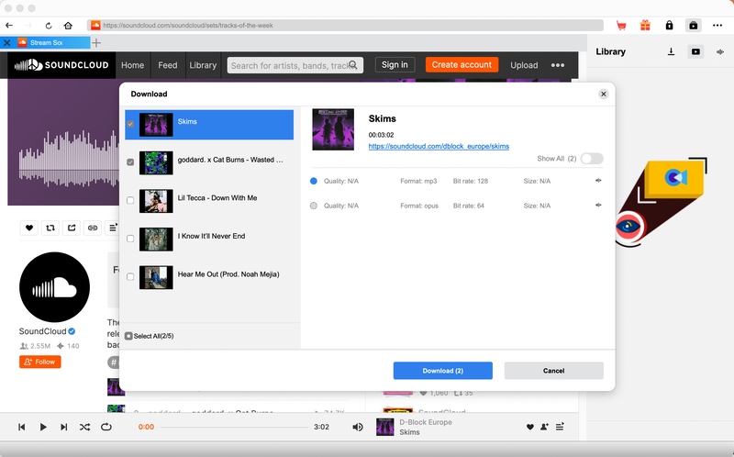Skip to previous track in player

click(21, 427)
